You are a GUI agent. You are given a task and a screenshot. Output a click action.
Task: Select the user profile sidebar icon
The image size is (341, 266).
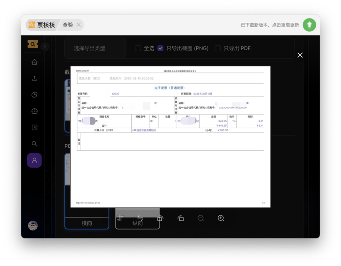tap(34, 160)
